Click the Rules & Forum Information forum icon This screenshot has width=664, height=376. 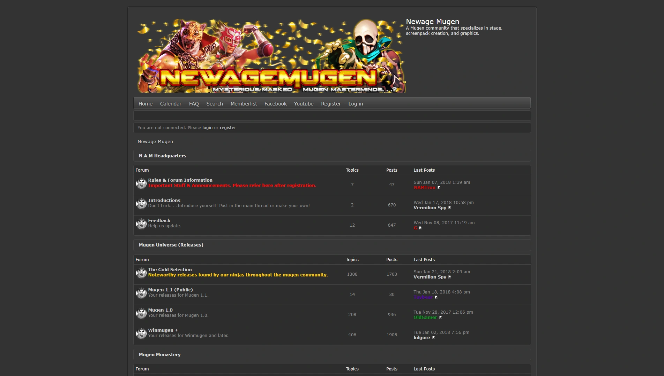coord(141,183)
